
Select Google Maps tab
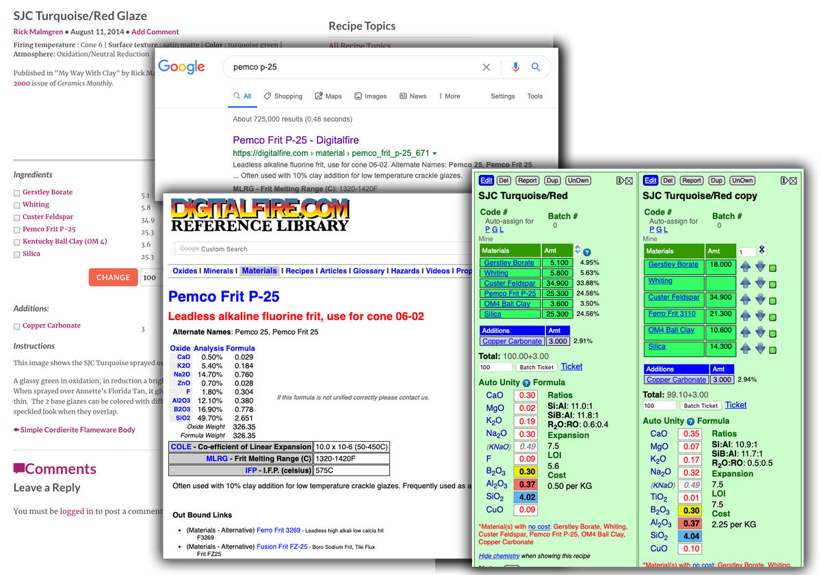[x=328, y=96]
